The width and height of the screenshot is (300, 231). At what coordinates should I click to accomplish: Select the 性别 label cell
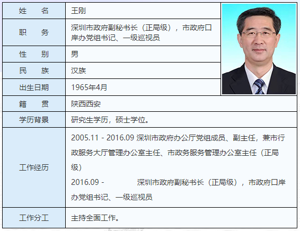click(34, 54)
